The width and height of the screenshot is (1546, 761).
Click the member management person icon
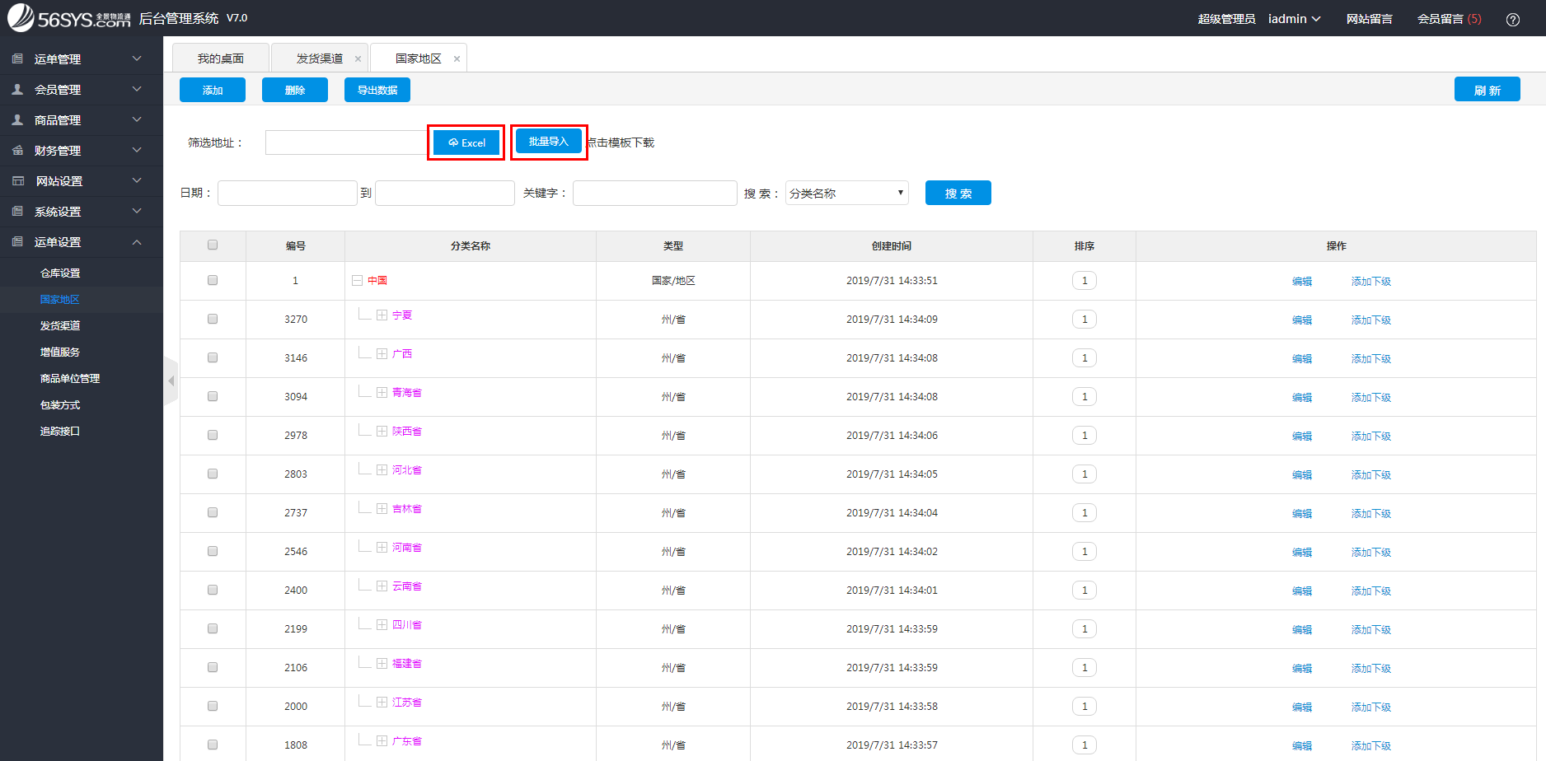(17, 89)
